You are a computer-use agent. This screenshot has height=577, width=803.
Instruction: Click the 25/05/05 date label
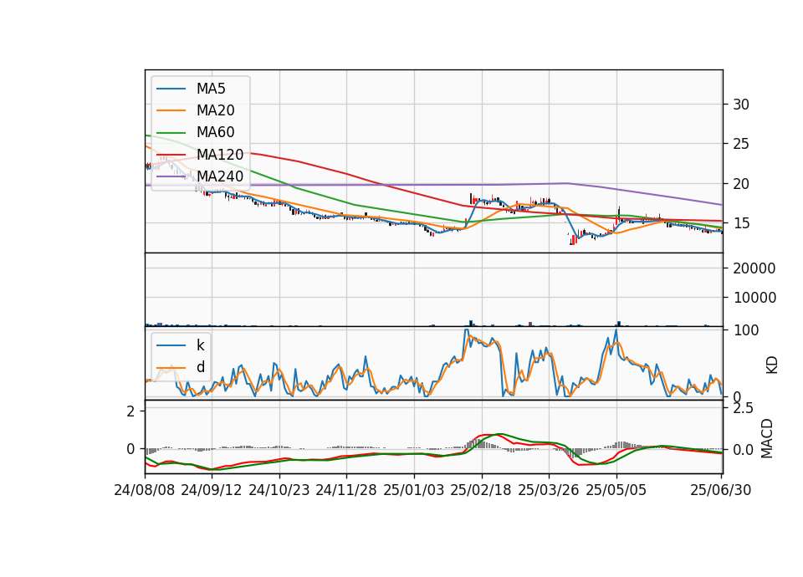tap(616, 490)
